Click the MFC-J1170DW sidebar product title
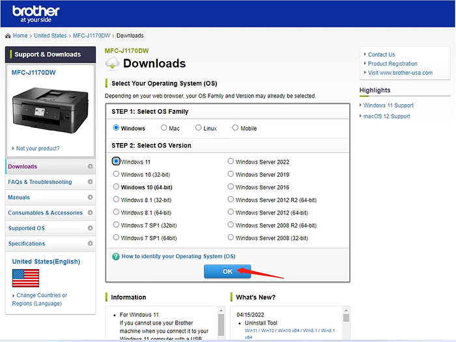456x342 pixels. pos(33,73)
